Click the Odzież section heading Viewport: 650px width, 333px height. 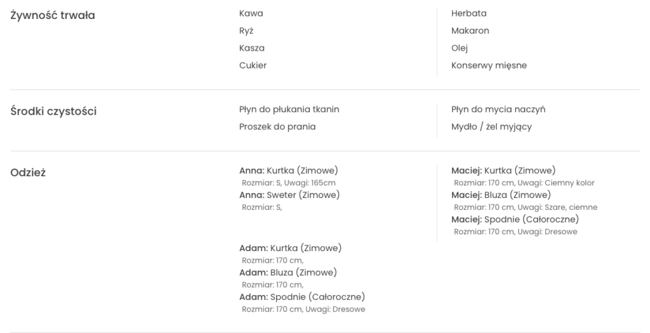point(27,173)
